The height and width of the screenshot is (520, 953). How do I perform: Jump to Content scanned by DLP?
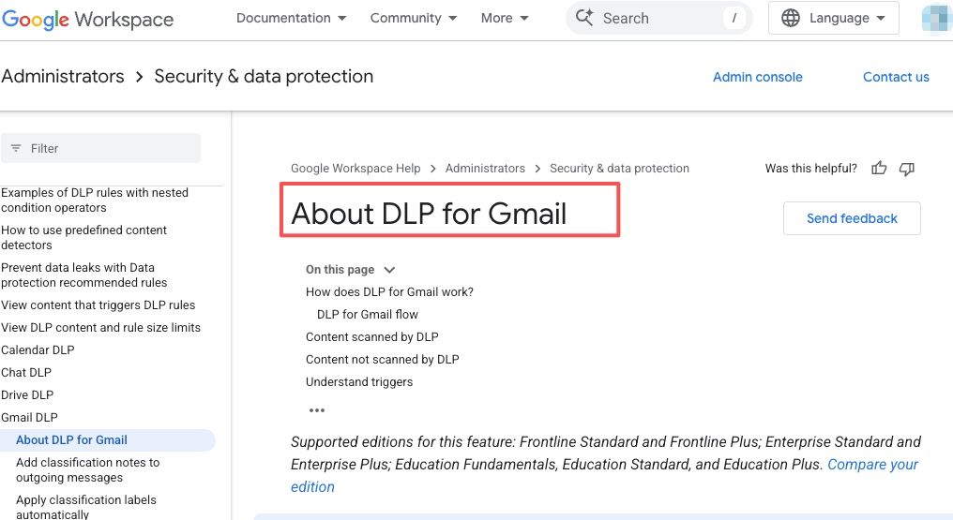tap(372, 336)
